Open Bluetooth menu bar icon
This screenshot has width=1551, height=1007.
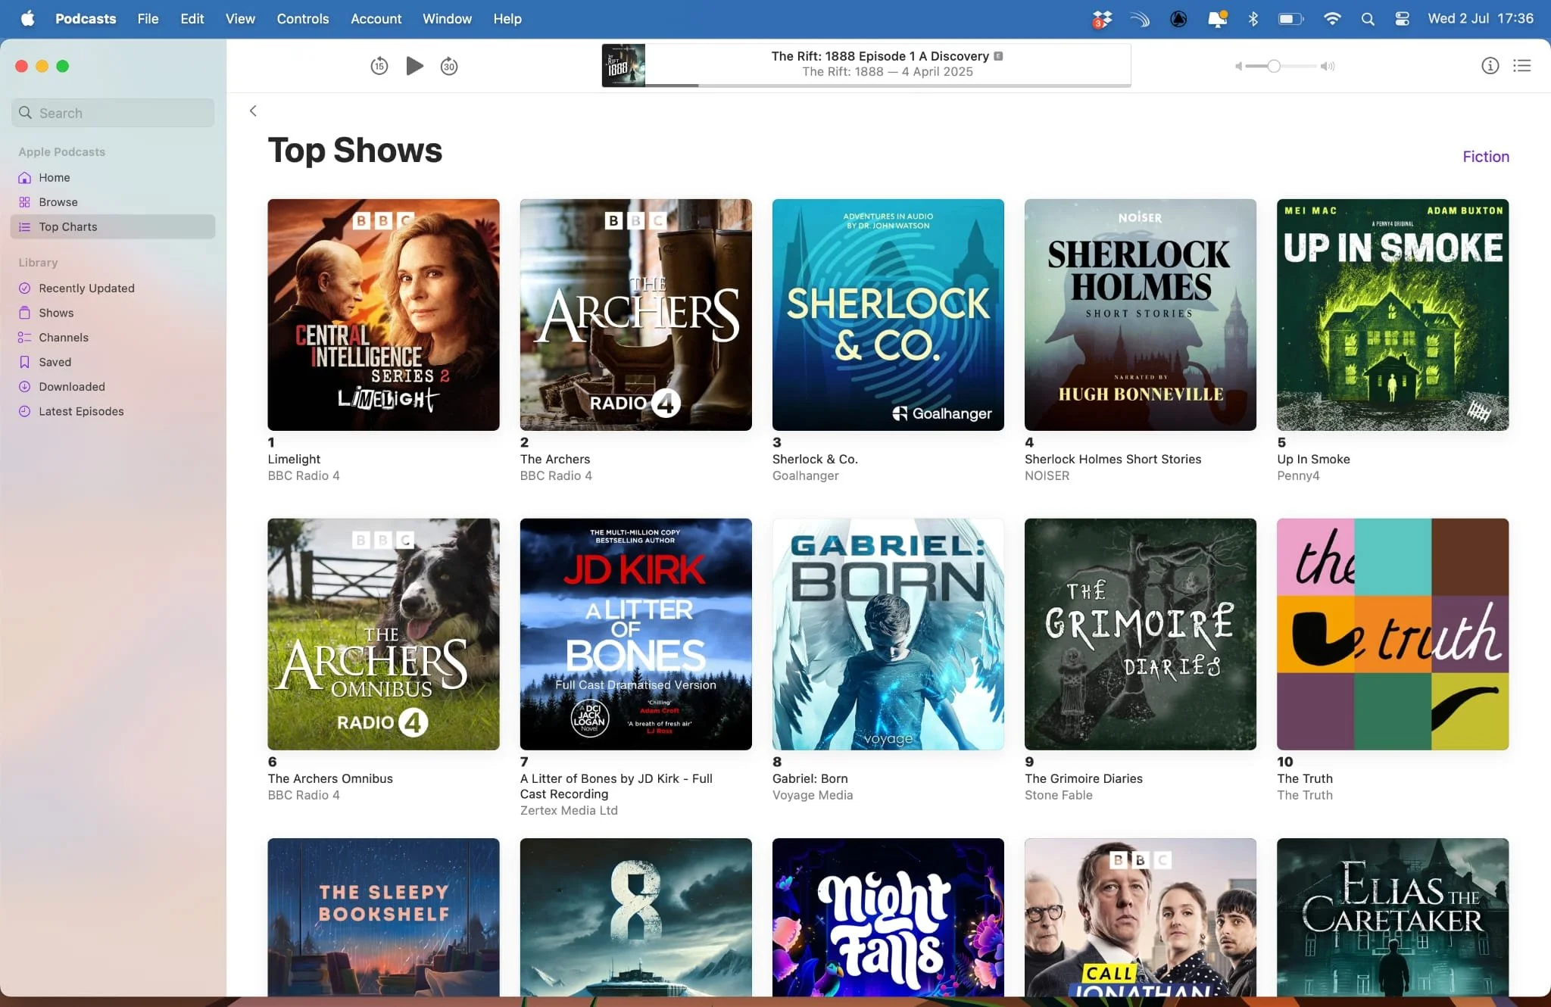coord(1253,19)
